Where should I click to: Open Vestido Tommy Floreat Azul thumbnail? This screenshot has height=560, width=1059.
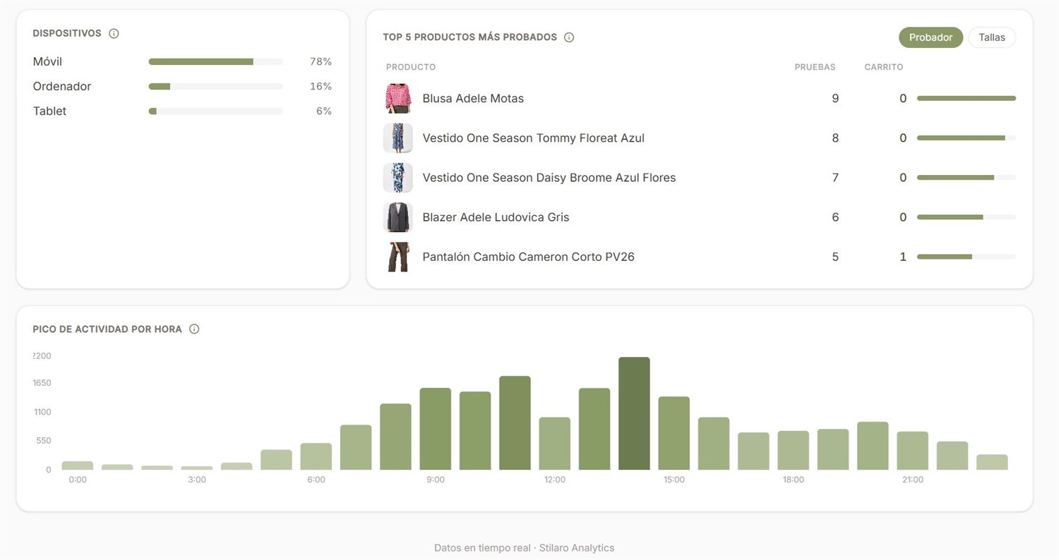(398, 138)
